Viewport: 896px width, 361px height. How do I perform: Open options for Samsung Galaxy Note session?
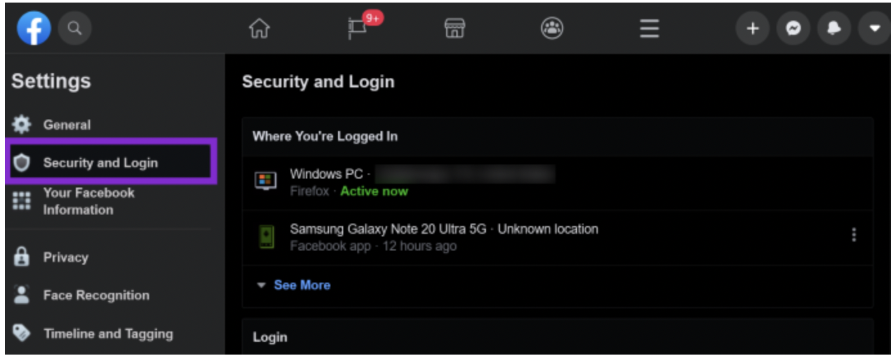(x=854, y=235)
